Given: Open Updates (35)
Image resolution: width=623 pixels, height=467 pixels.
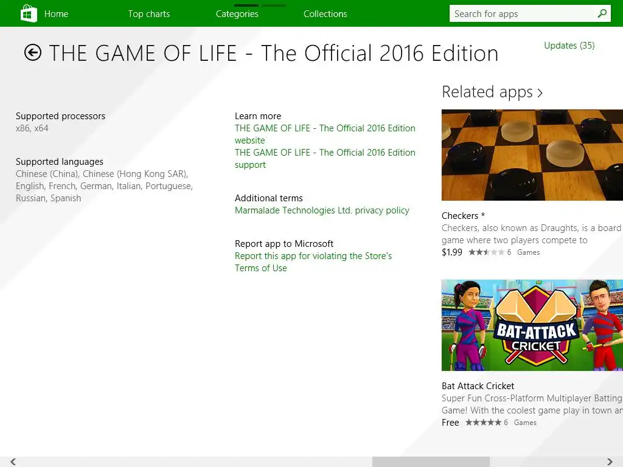Looking at the screenshot, I should [569, 45].
